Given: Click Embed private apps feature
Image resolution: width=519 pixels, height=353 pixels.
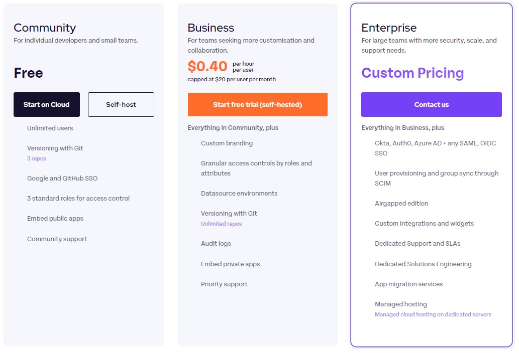Looking at the screenshot, I should (x=231, y=264).
